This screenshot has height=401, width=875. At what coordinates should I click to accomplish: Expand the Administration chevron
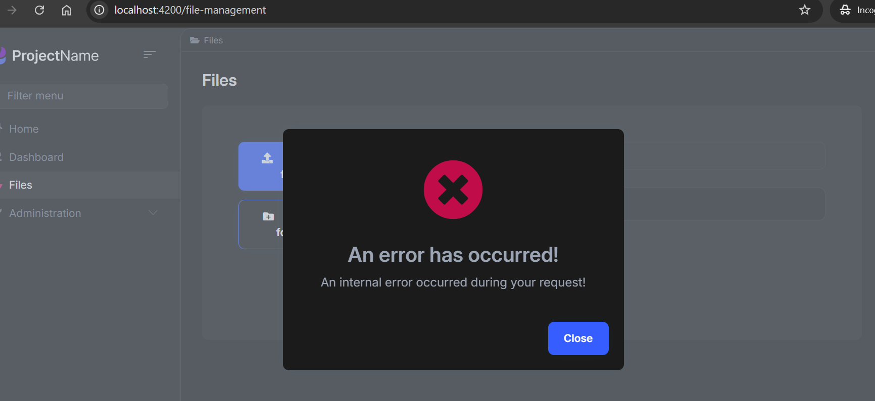153,213
